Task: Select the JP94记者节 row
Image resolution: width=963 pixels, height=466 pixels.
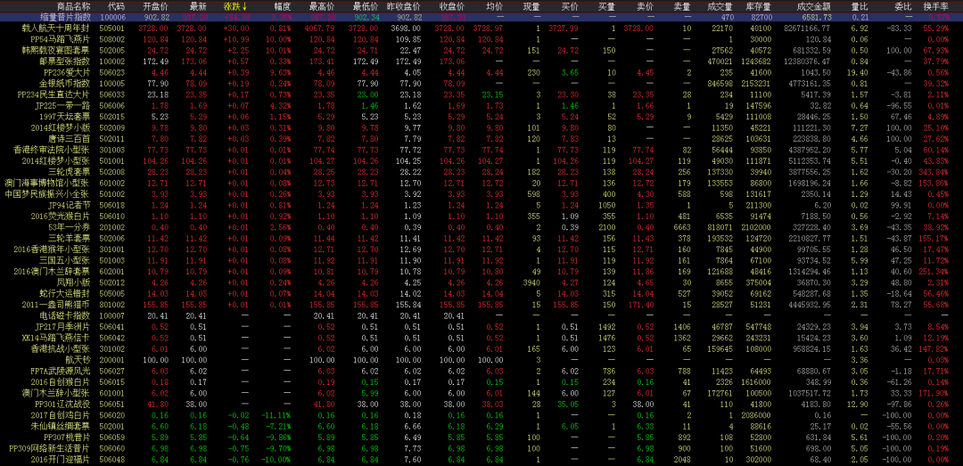Action: click(x=481, y=204)
